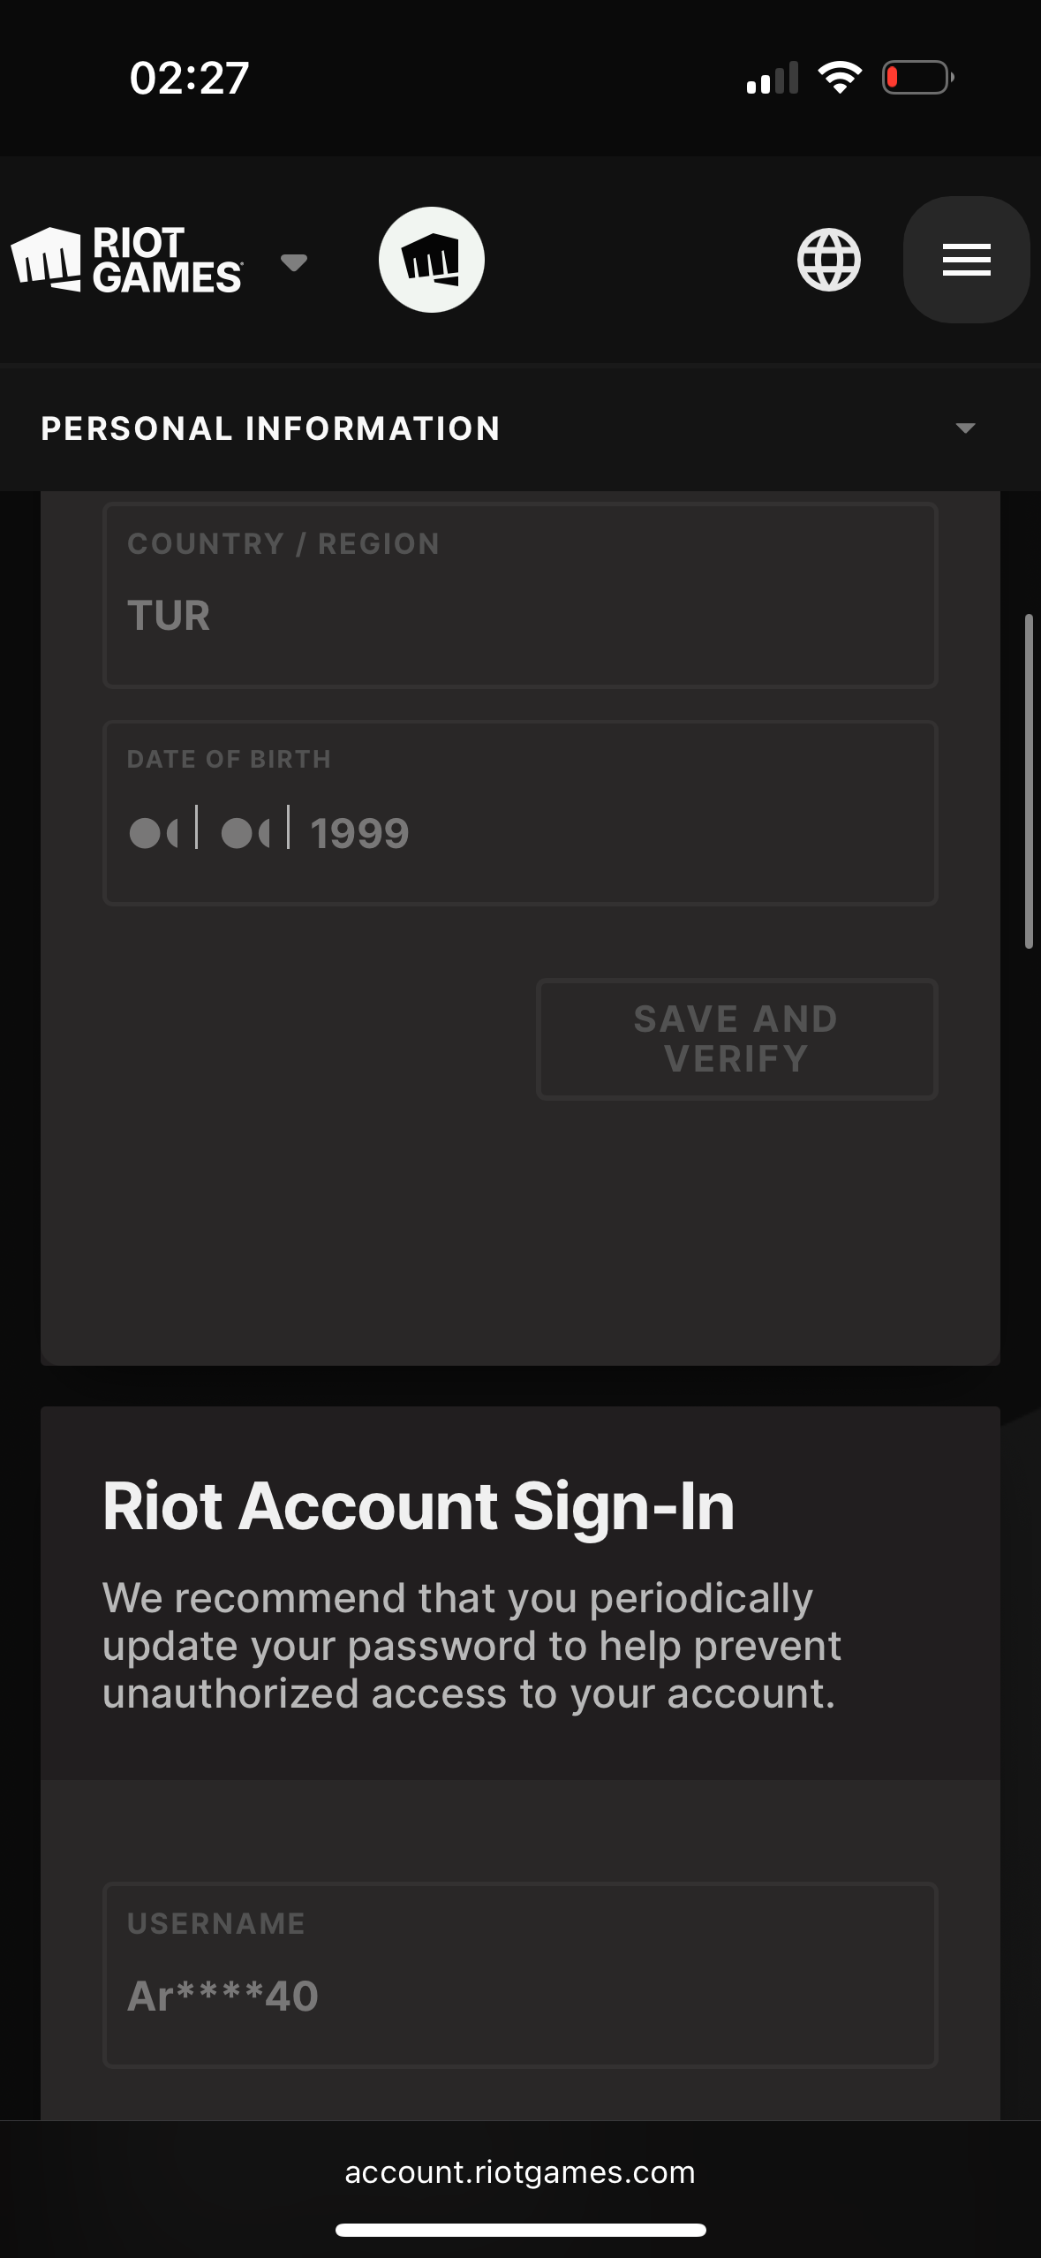Tap the 02:27 clock in status bar
The image size is (1041, 2258).
tap(190, 78)
